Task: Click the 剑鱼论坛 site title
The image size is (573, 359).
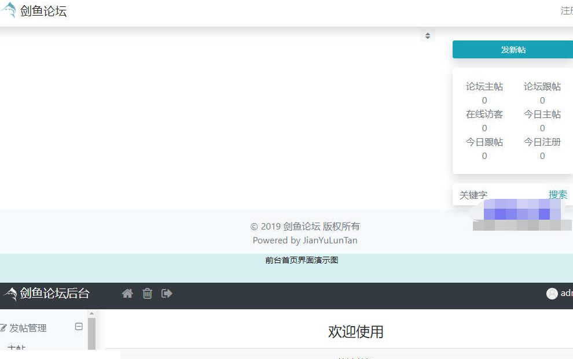Action: (43, 11)
